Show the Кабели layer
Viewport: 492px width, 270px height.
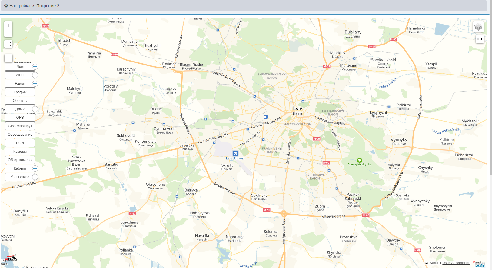[20, 168]
